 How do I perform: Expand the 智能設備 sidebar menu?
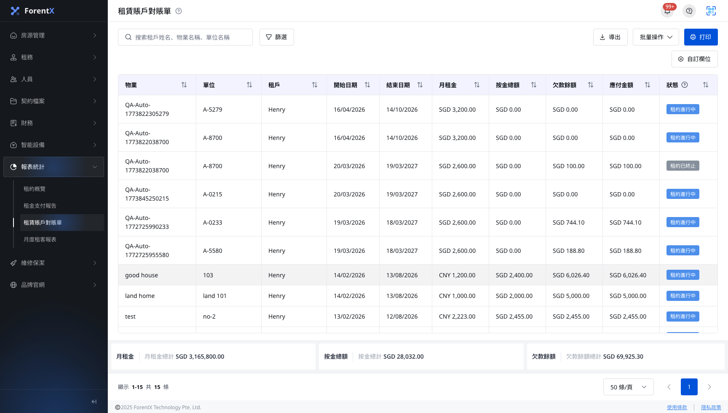(54, 145)
